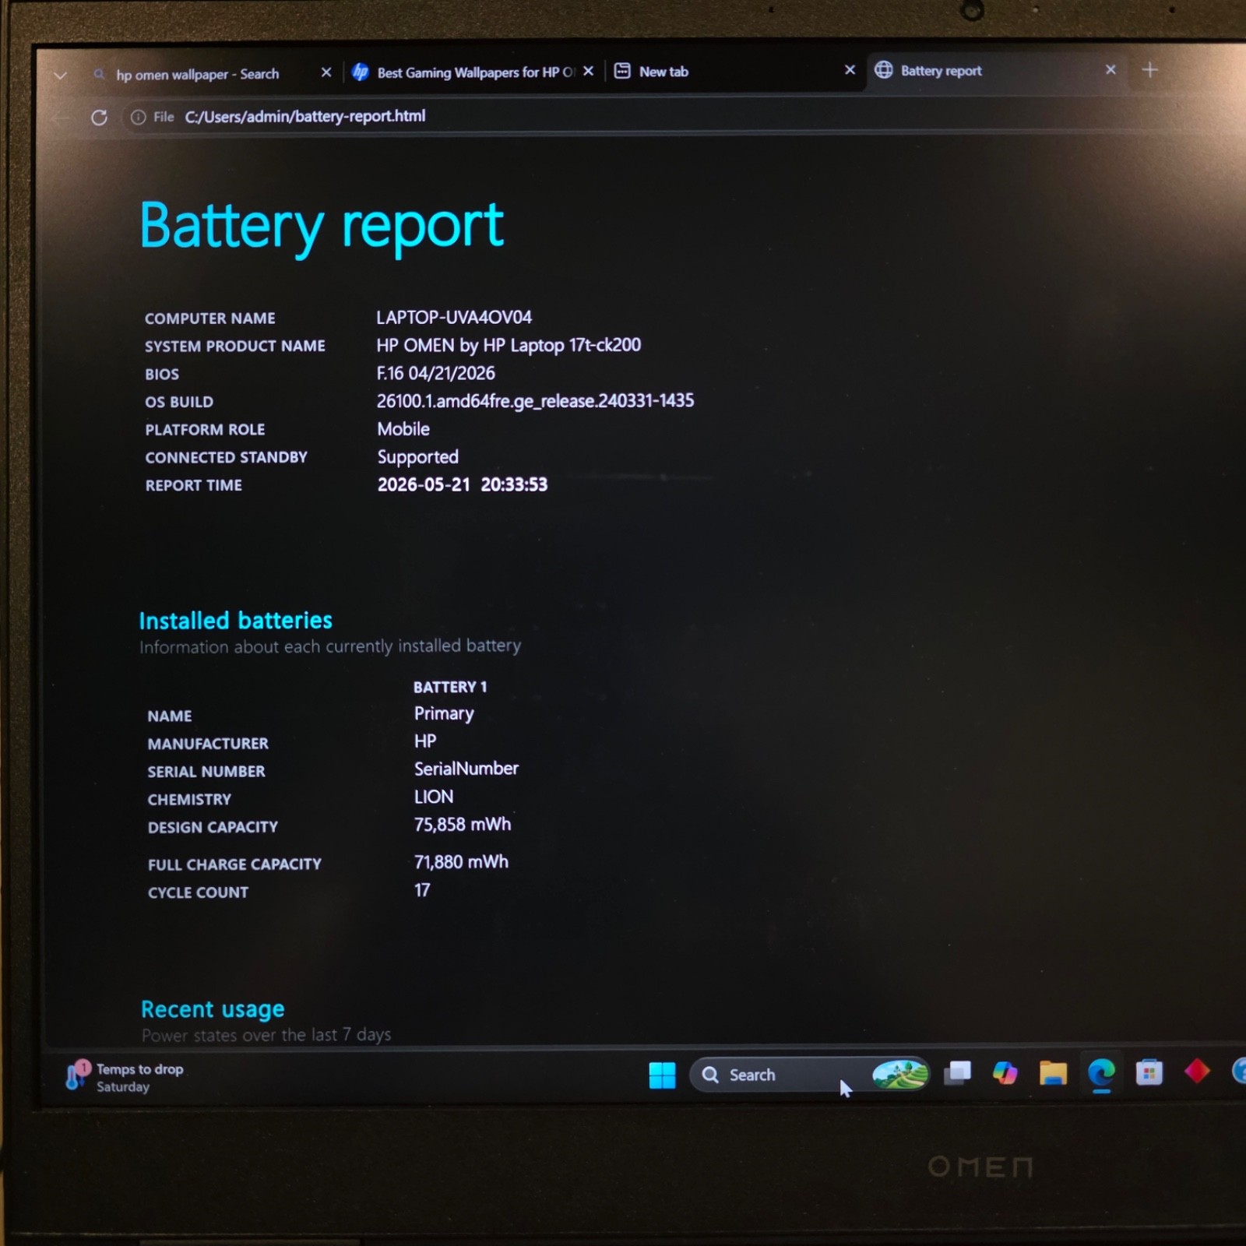Select report time 2026-05-21 20:33:53
Screen dimensions: 1246x1246
pos(463,484)
